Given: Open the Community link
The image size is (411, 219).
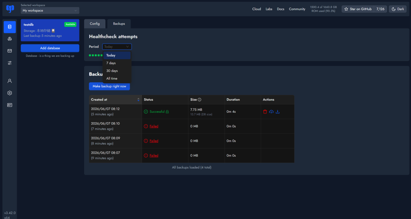Looking at the screenshot, I should point(297,9).
